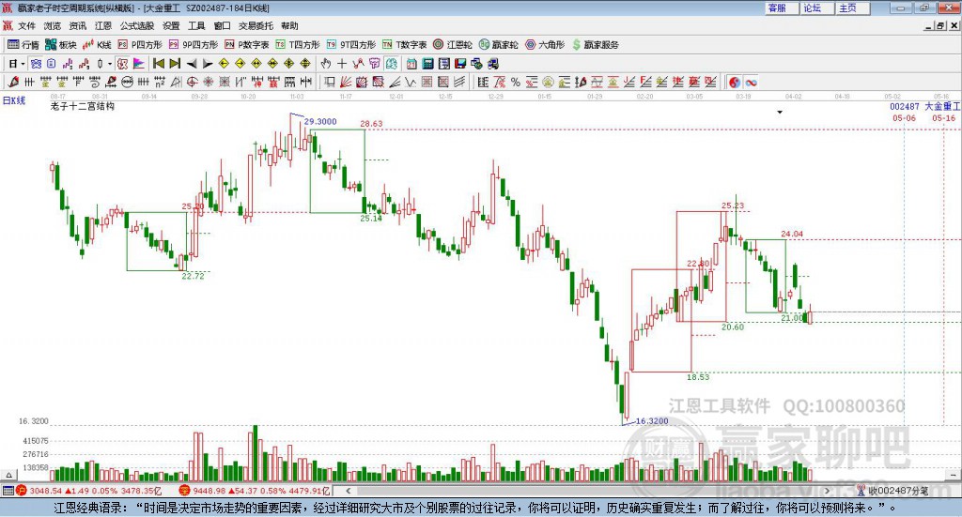Viewport: 962px width, 517px height.
Task: Open the 行情 market quotes view
Action: pos(23,44)
